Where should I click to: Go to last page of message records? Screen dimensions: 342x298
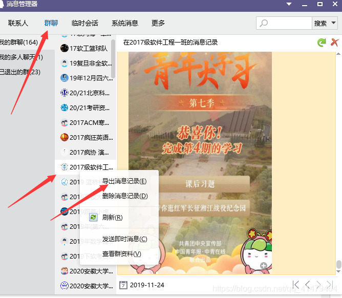330,284
